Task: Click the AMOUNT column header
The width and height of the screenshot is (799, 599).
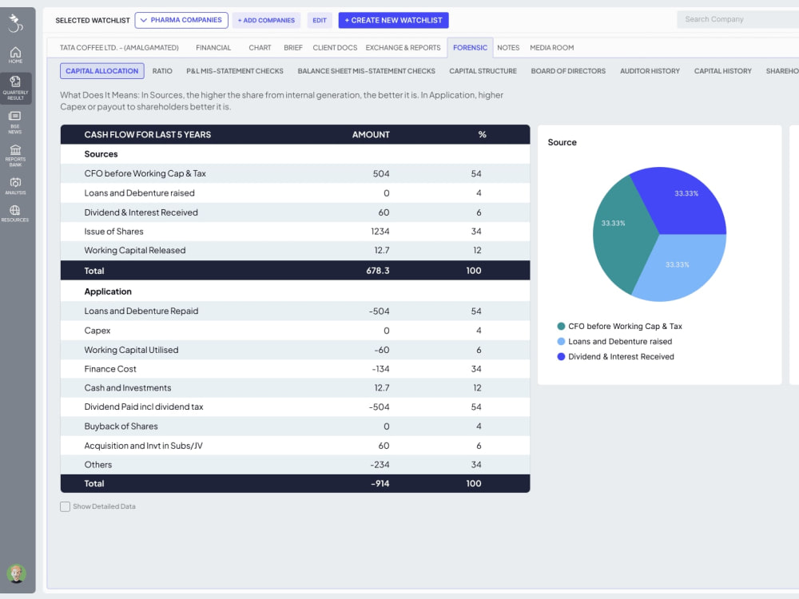Action: coord(371,134)
